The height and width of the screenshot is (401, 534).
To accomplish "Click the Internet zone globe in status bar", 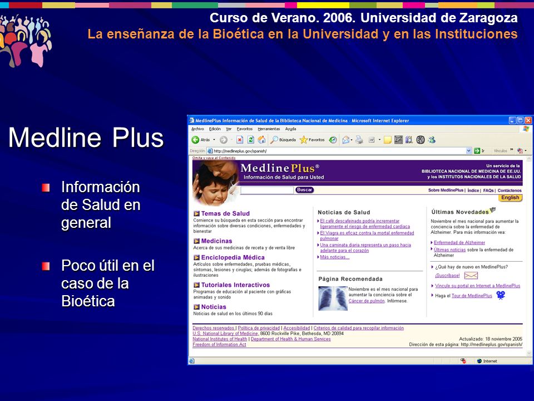I will (x=479, y=361).
